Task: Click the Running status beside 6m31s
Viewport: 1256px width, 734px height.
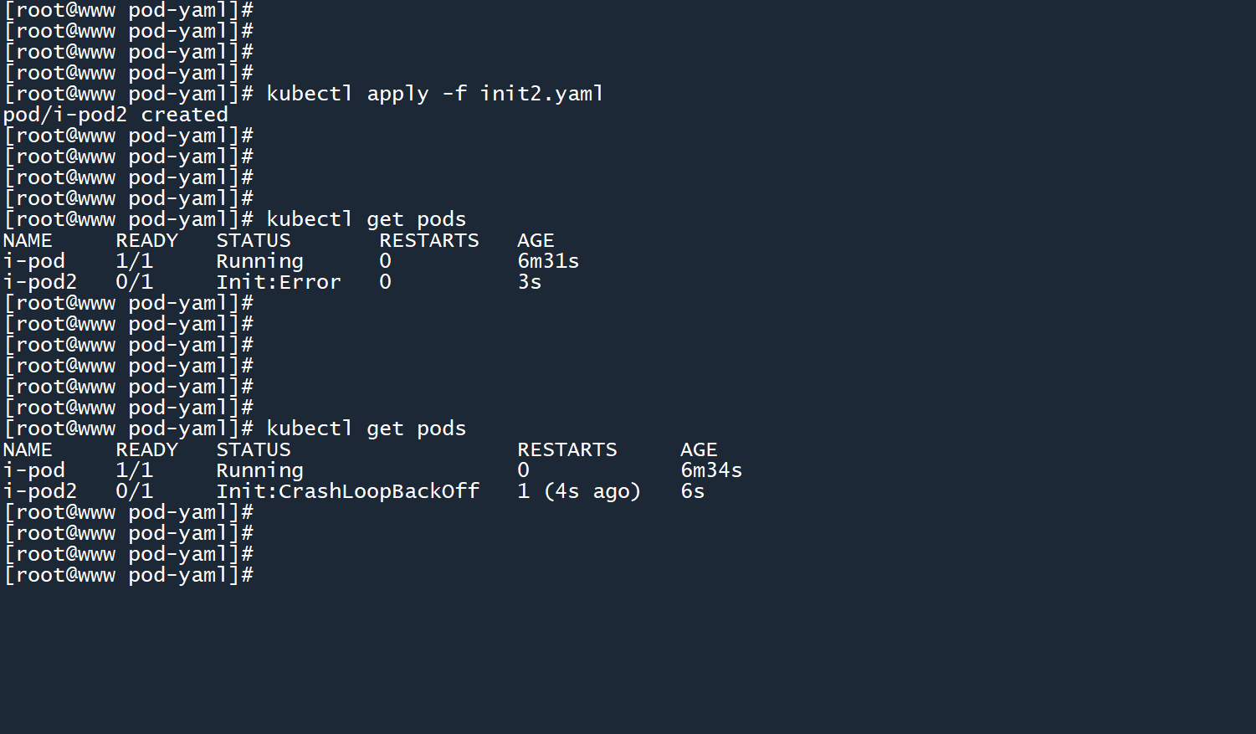Action: (259, 261)
